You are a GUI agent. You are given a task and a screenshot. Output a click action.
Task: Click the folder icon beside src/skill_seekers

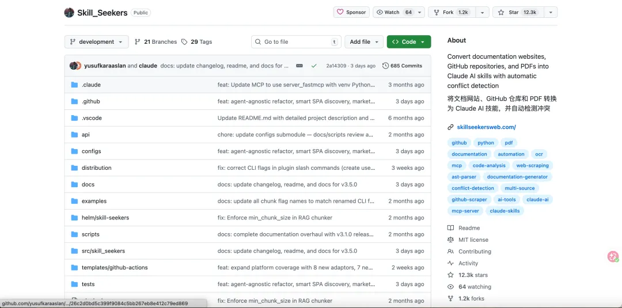74,251
